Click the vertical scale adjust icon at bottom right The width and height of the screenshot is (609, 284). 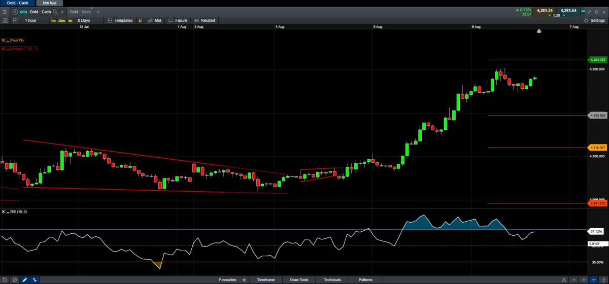coord(603,280)
